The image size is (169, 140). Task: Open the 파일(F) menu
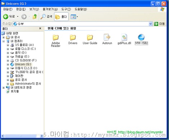8,9
